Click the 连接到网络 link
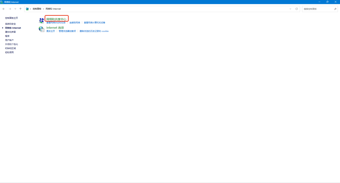340x183 pixels. point(75,23)
